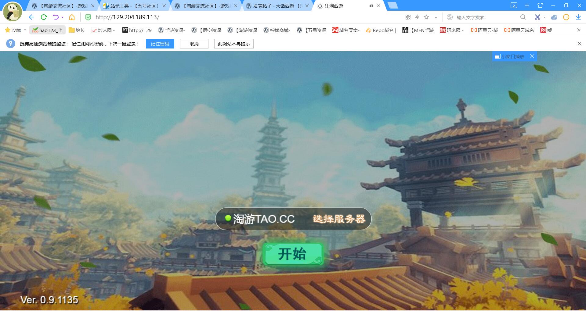Open the 收藏 dropdown arrow

point(25,30)
